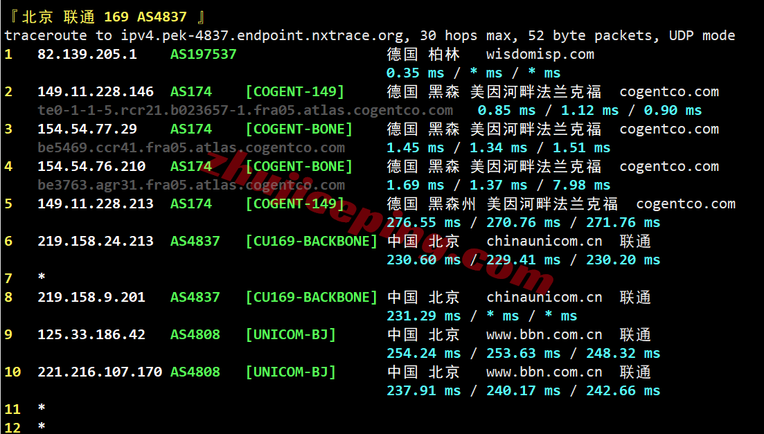Click hostname be3763.agr31.fra05.atlas.cogentco.com

pyautogui.click(x=191, y=185)
